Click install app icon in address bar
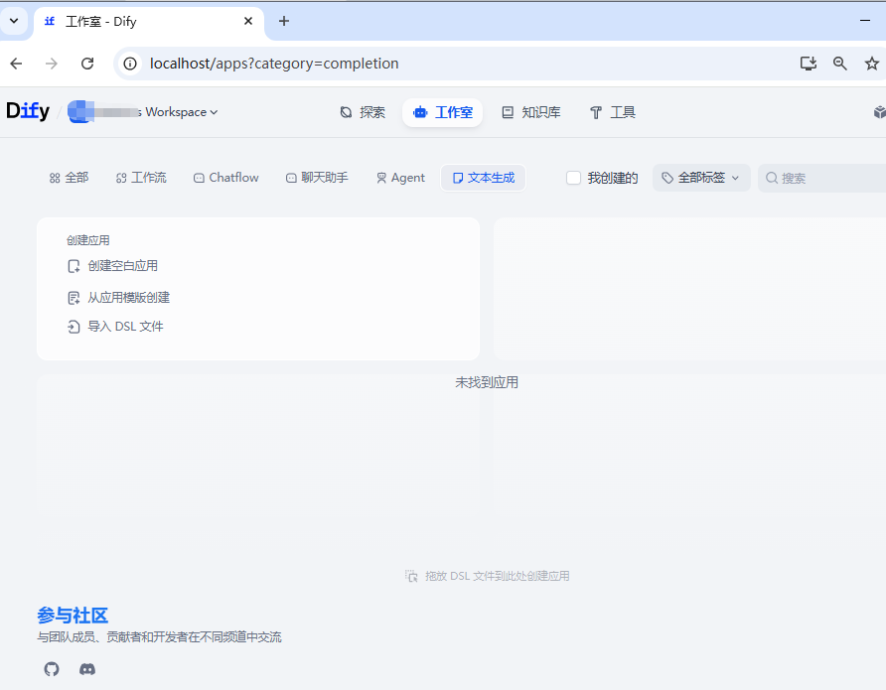Screen dimensions: 886x690 coord(808,64)
